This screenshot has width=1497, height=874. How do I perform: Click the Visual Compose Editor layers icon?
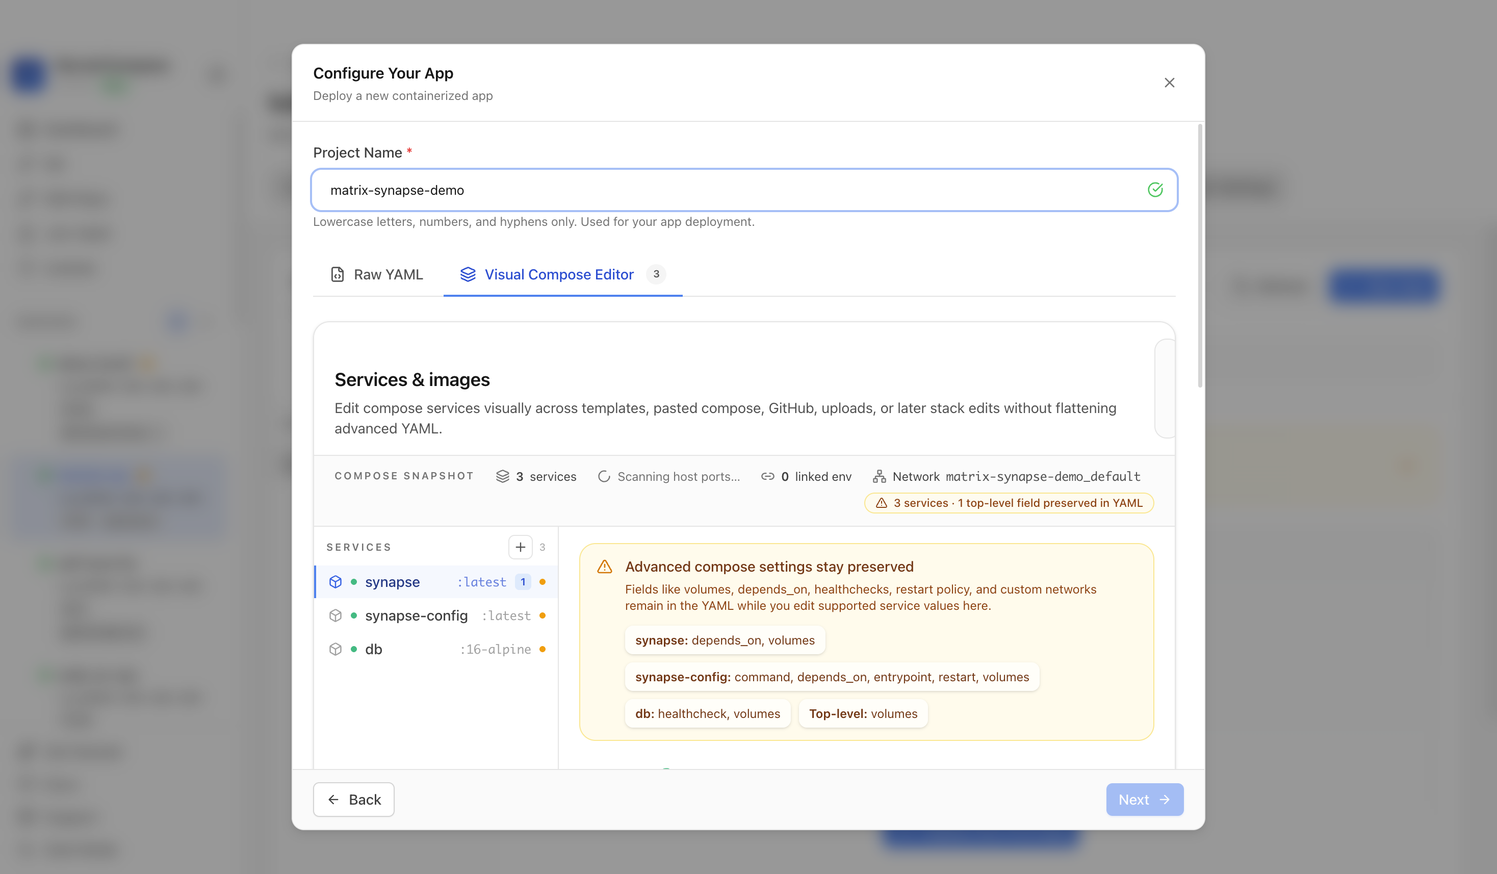(x=468, y=274)
